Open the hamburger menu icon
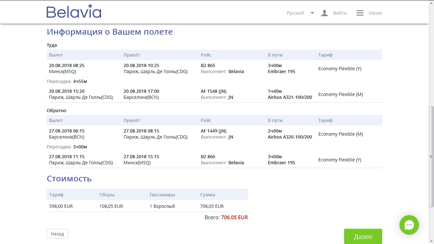Viewport: 434px width, 244px height. (x=360, y=13)
